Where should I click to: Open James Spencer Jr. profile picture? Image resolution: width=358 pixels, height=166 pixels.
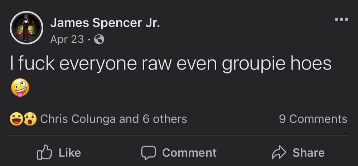pyautogui.click(x=26, y=28)
